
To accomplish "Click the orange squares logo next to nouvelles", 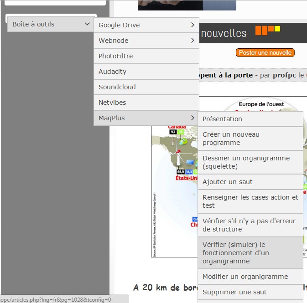I will pyautogui.click(x=268, y=31).
